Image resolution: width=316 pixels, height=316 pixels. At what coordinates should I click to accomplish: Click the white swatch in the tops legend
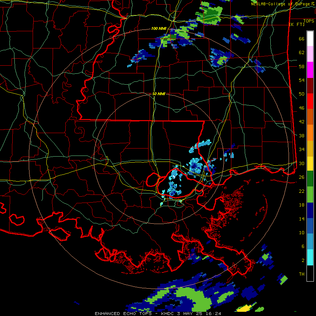(310, 39)
